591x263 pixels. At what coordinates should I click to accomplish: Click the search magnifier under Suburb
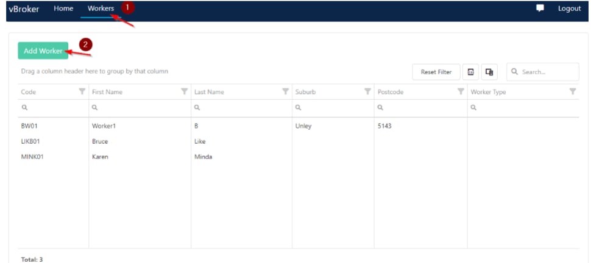click(x=298, y=108)
